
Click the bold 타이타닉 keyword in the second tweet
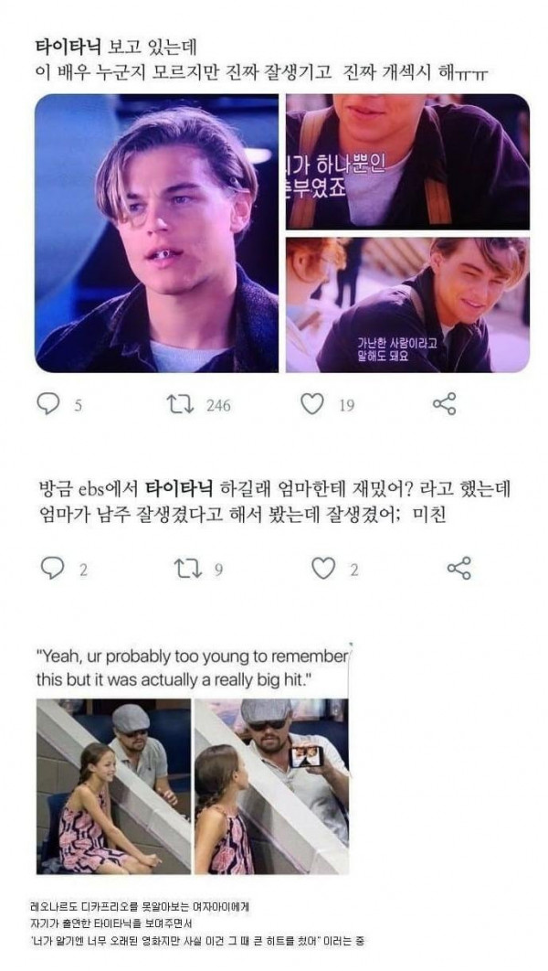[x=179, y=488]
